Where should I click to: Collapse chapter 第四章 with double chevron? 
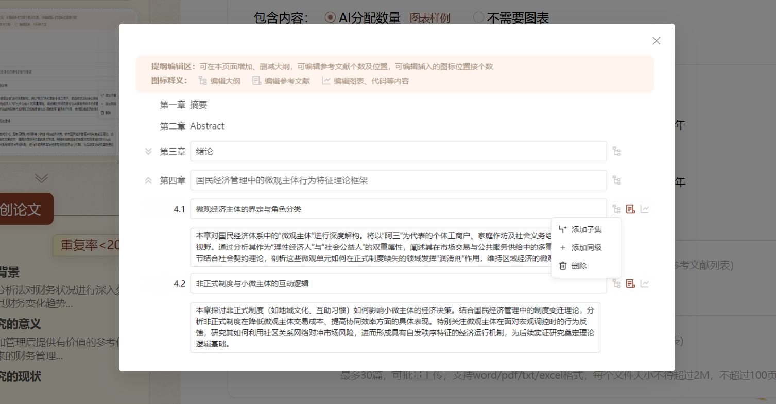[148, 180]
